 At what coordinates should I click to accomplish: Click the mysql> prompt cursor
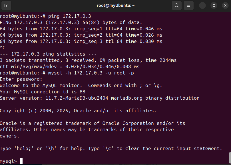point(21,161)
